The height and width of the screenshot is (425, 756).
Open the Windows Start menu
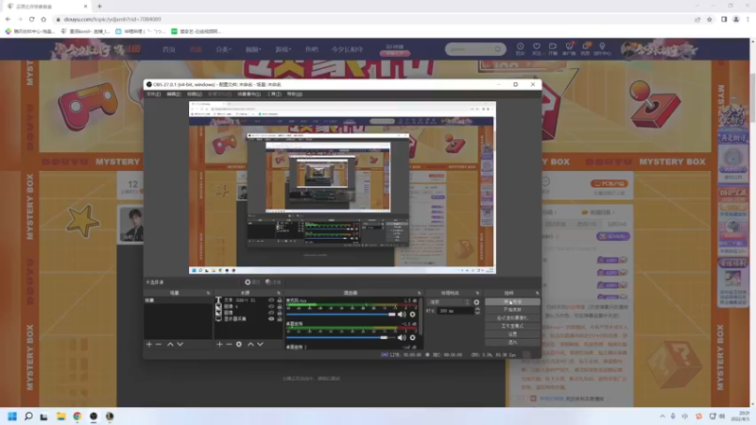point(12,416)
